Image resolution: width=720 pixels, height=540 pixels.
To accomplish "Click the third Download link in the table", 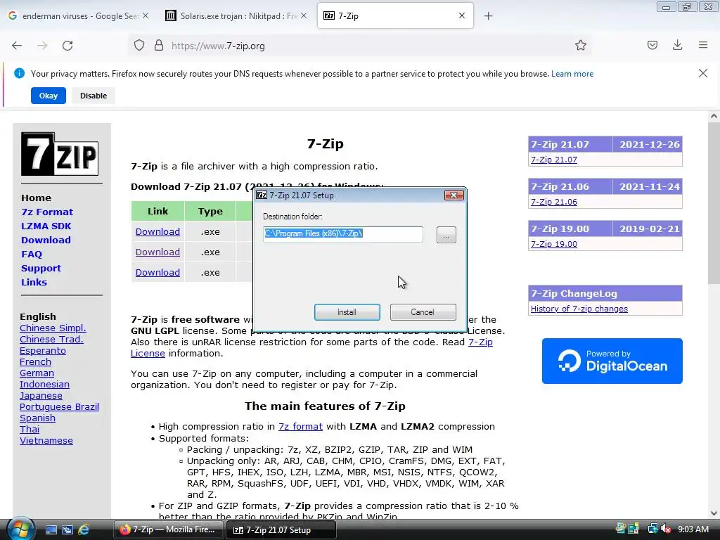I will coord(157,272).
